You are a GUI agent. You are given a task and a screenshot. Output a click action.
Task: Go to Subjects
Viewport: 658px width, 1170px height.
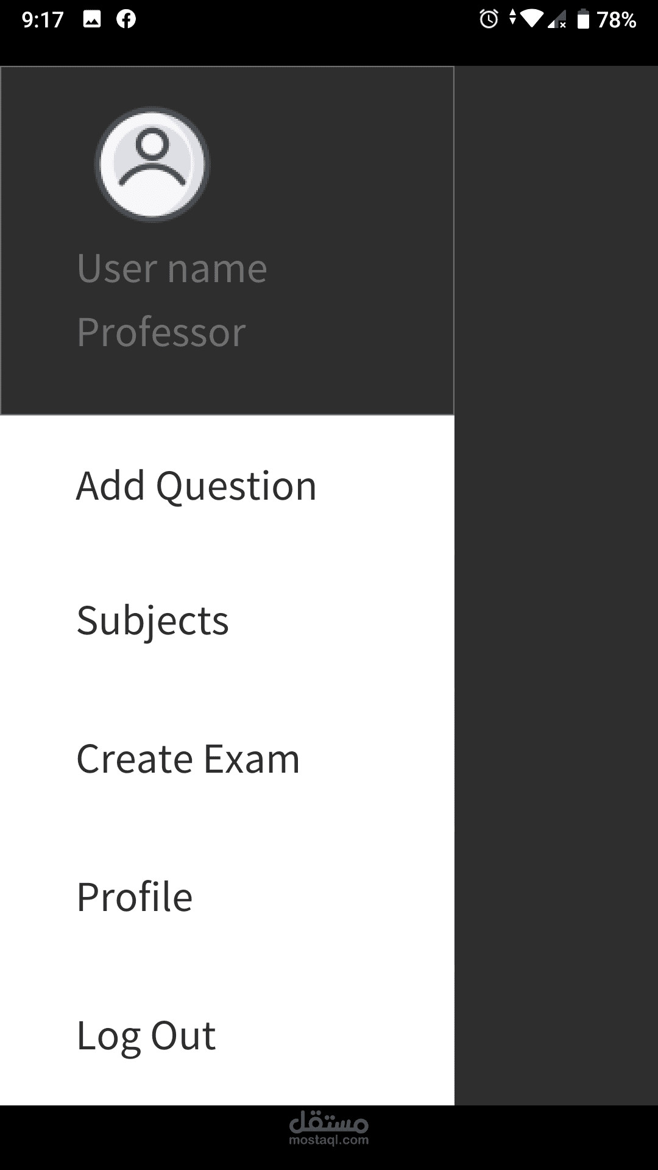152,620
